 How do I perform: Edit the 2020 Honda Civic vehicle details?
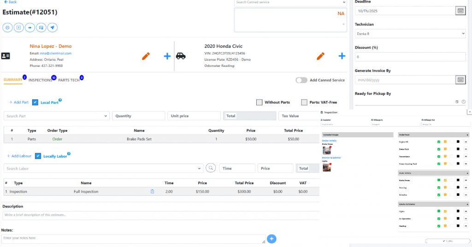coord(320,56)
